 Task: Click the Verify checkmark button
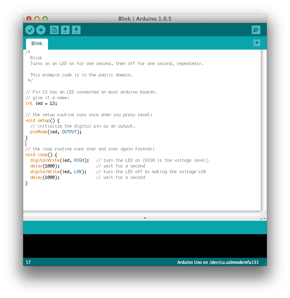tap(30, 30)
